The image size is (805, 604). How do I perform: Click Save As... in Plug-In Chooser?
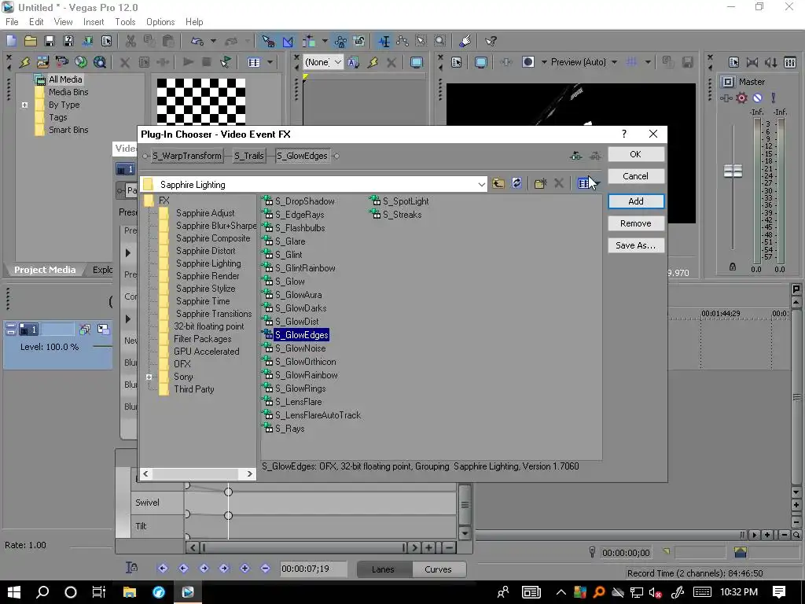pos(635,245)
